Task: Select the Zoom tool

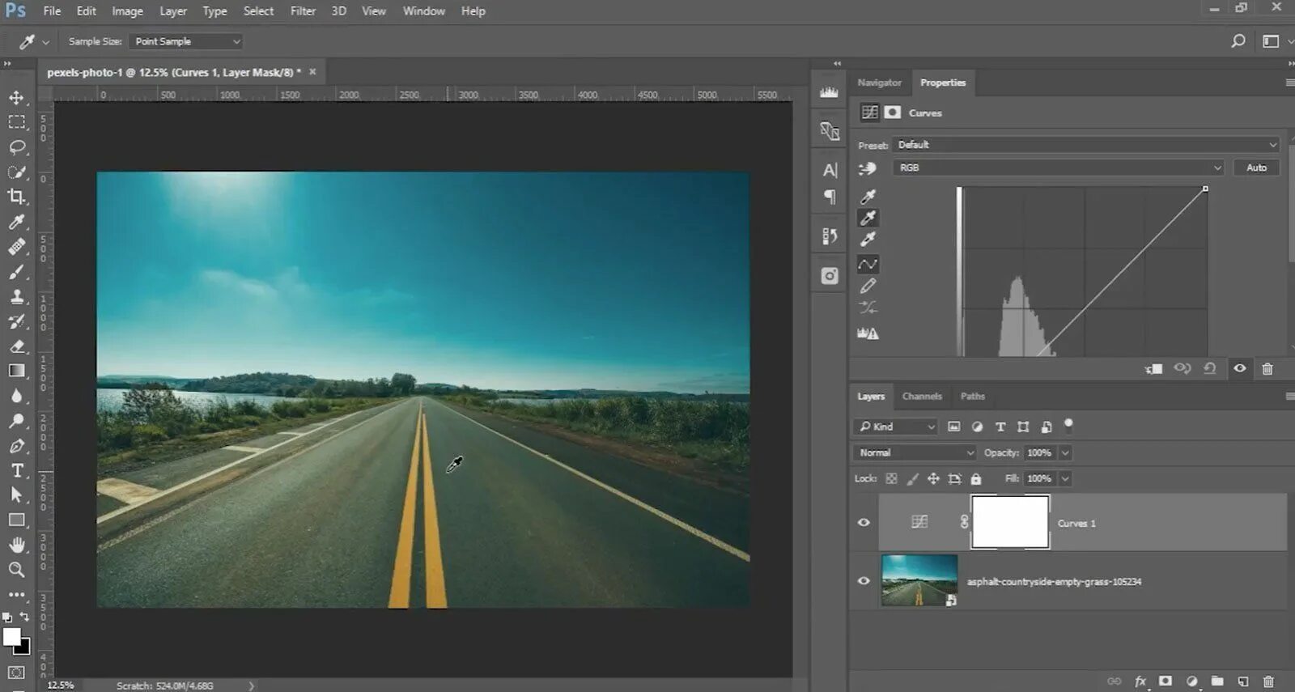Action: click(16, 570)
